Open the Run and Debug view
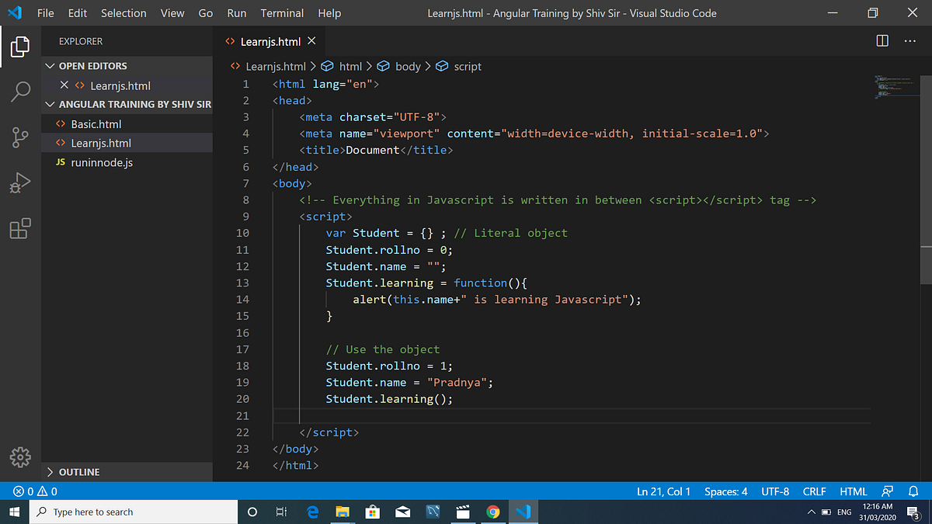932x524 pixels. 20,183
